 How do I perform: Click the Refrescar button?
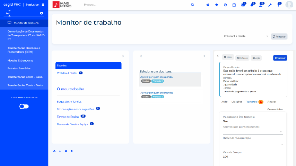(279, 36)
